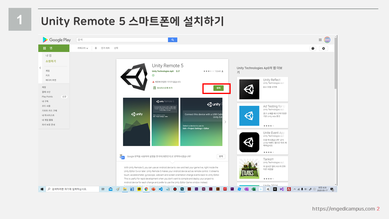Open Adobe XD from the taskbar
Viewport: 389px width, 219px height.
point(204,189)
